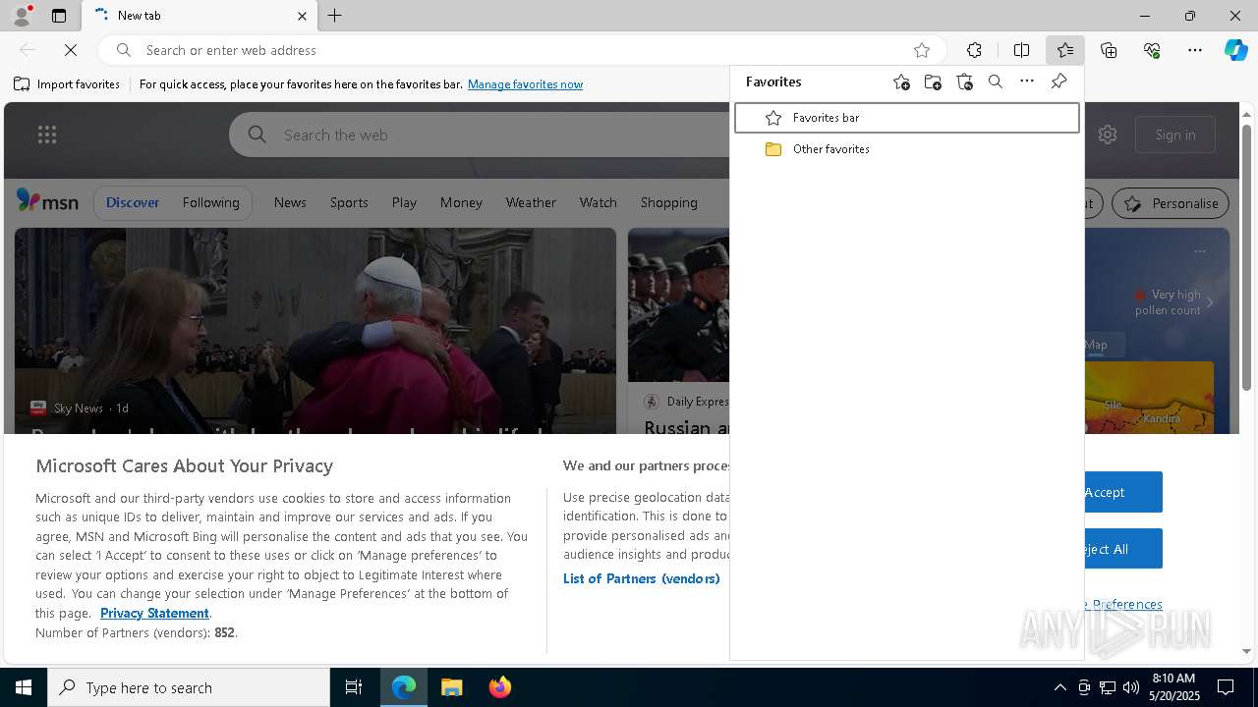Open the volume control in tray
The width and height of the screenshot is (1258, 707).
pos(1131,687)
